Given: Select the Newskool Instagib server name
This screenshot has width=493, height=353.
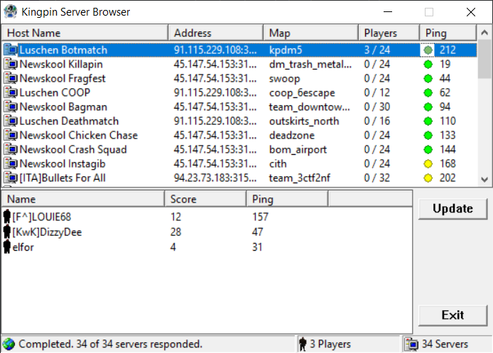Looking at the screenshot, I should (63, 163).
